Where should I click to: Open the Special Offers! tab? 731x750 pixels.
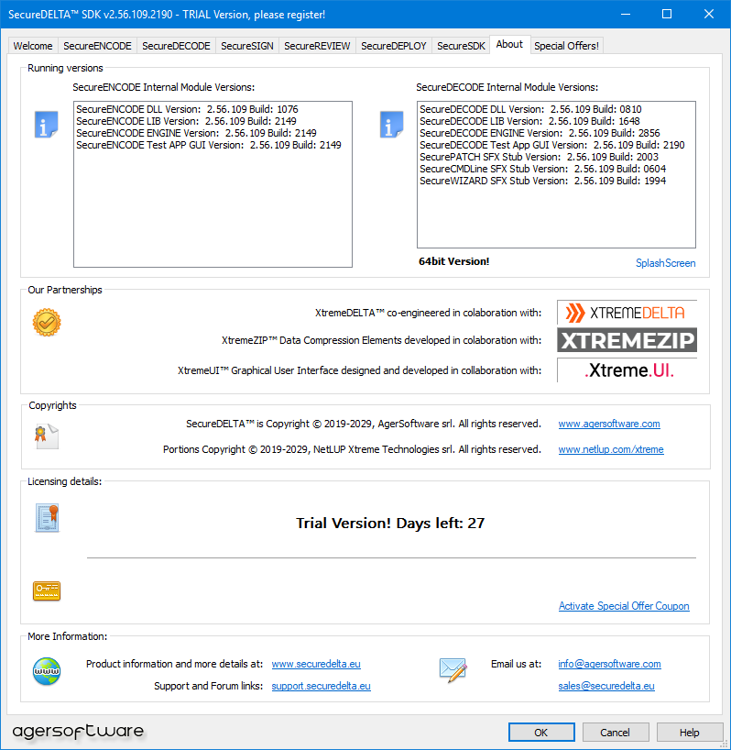[x=567, y=46]
